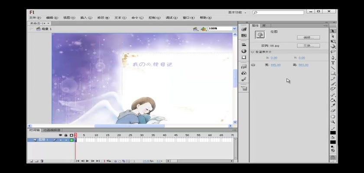Choose the Deco tool

pos(333,89)
